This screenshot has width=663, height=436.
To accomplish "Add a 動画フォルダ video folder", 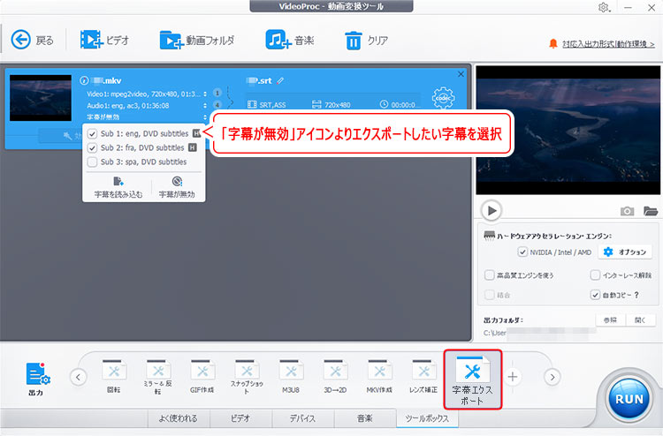I will [196, 40].
